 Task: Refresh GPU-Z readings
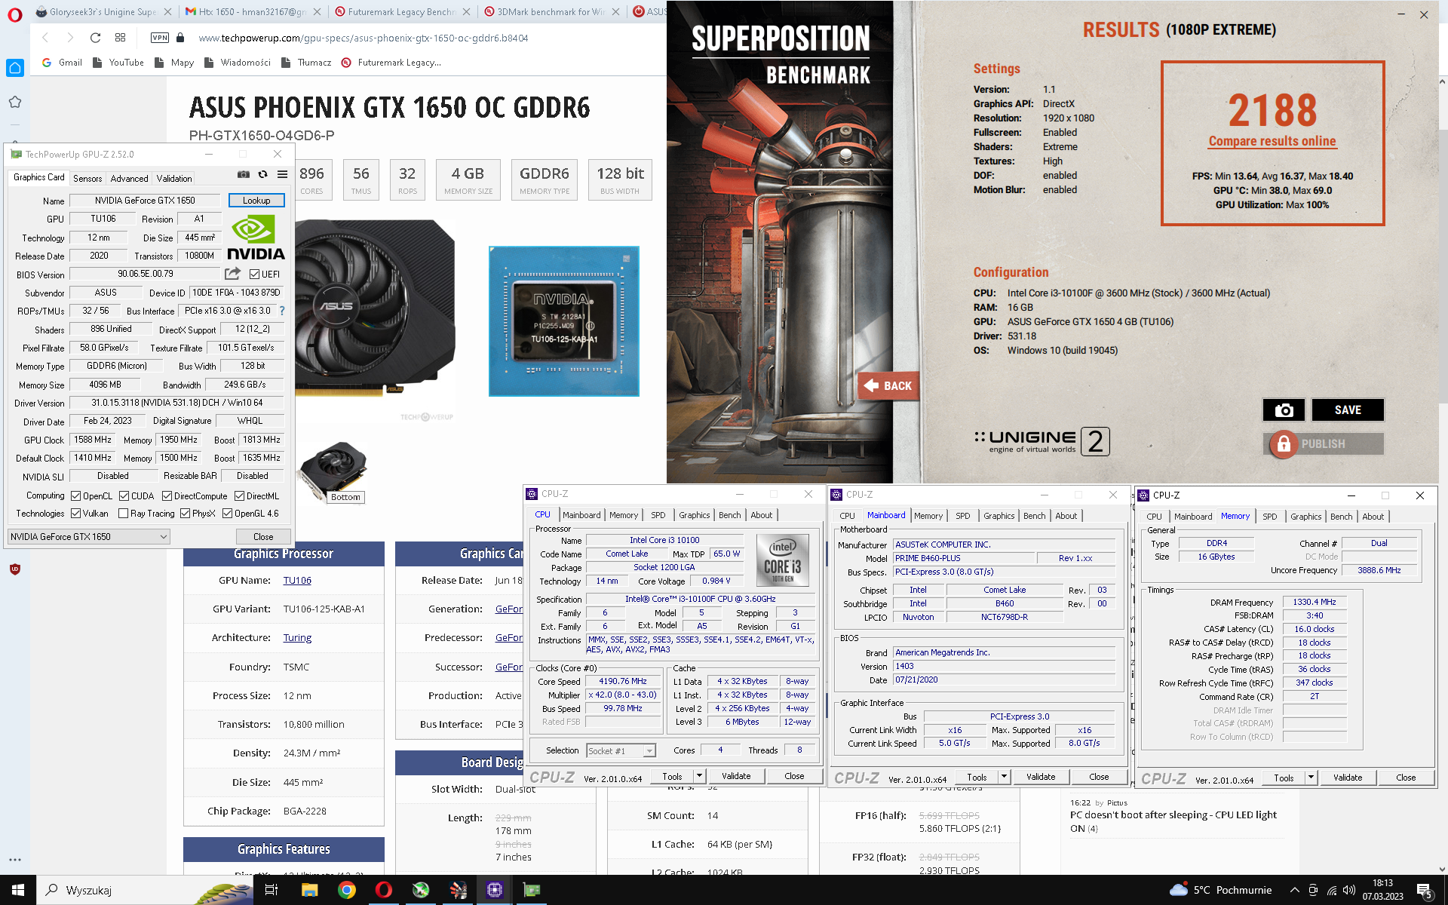[262, 174]
